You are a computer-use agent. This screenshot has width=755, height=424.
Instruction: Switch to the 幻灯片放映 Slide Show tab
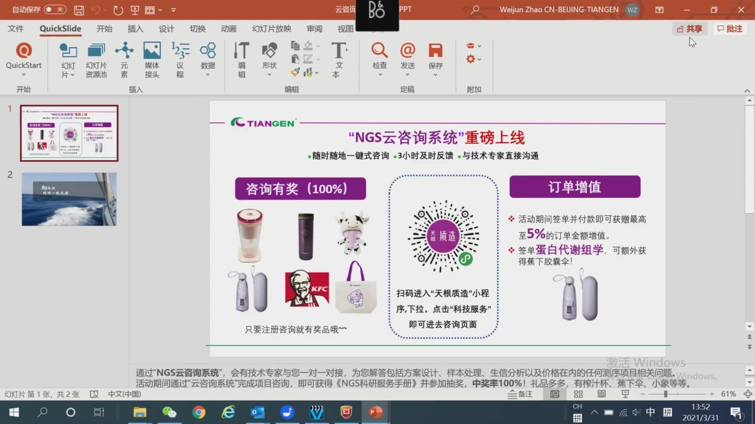click(271, 29)
